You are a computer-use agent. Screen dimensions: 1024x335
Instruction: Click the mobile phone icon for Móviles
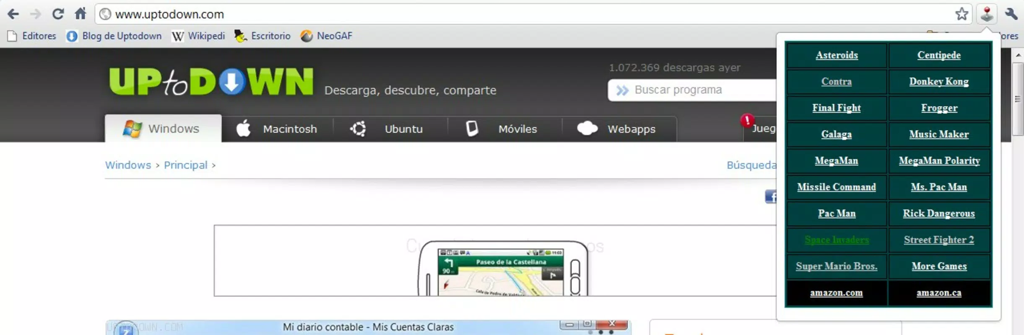pos(472,129)
